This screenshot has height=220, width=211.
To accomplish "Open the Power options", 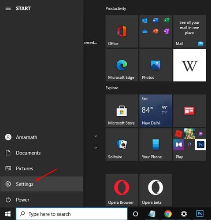I will [42, 200].
